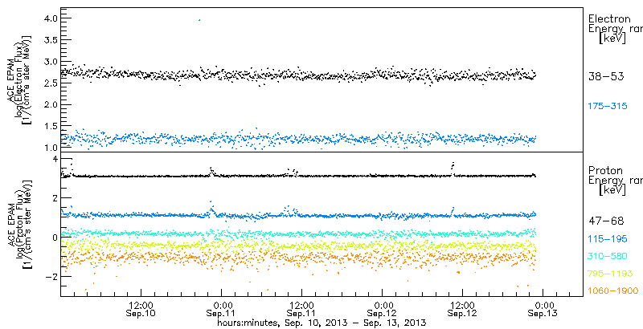
Task: Select the 175-315 electron energy legend label
Action: pos(608,107)
